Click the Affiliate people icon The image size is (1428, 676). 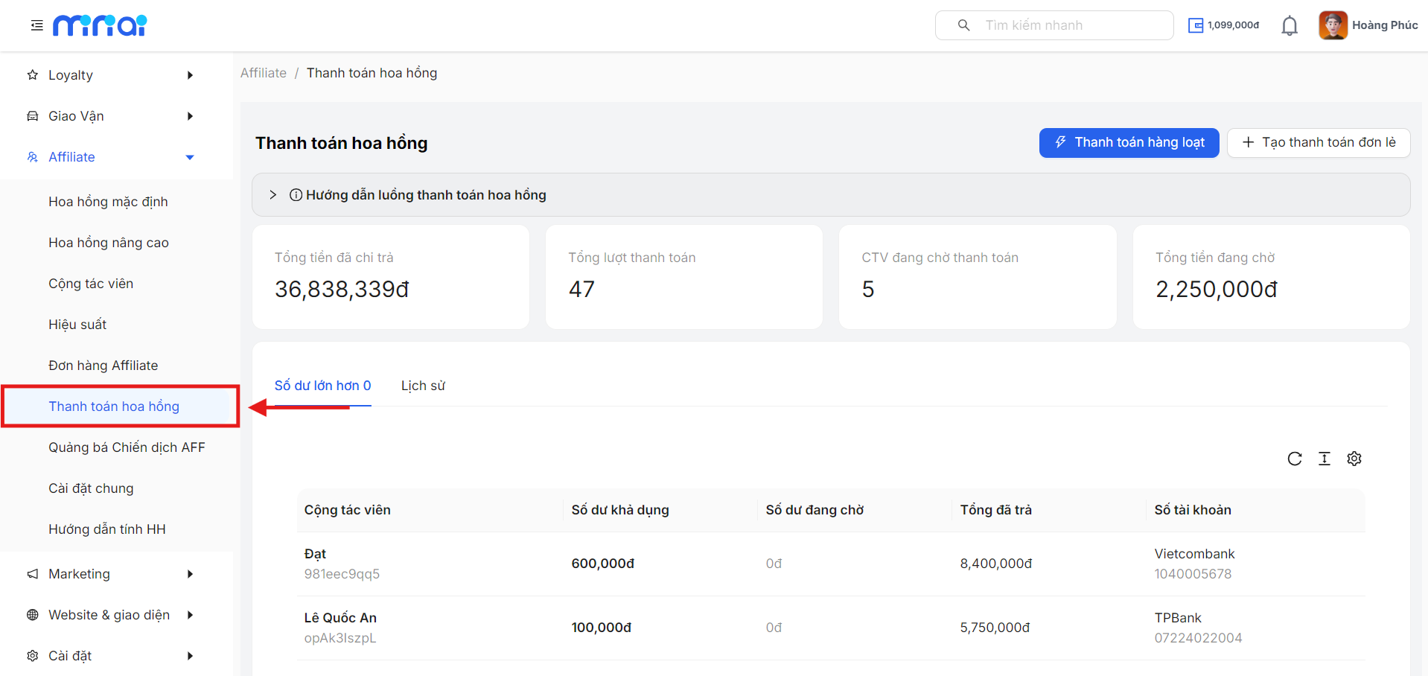[33, 157]
